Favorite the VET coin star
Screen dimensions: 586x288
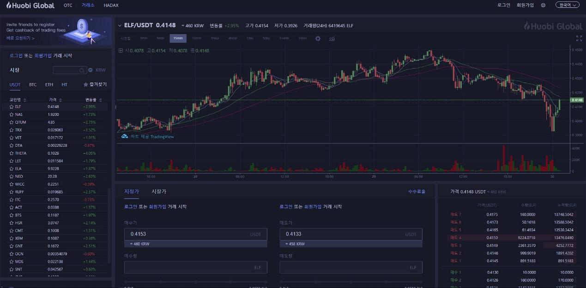click(x=12, y=138)
